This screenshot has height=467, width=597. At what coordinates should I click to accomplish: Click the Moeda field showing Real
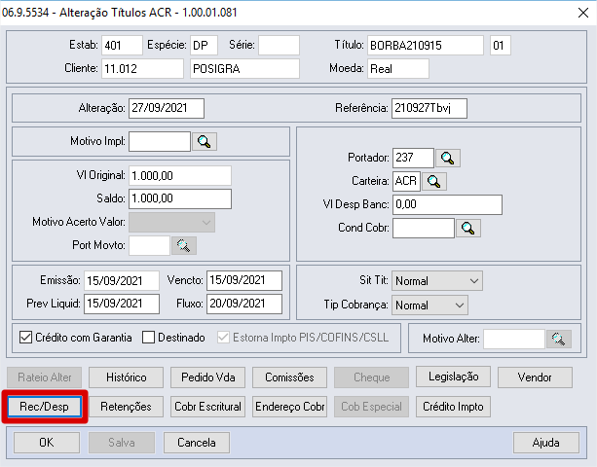pyautogui.click(x=398, y=69)
